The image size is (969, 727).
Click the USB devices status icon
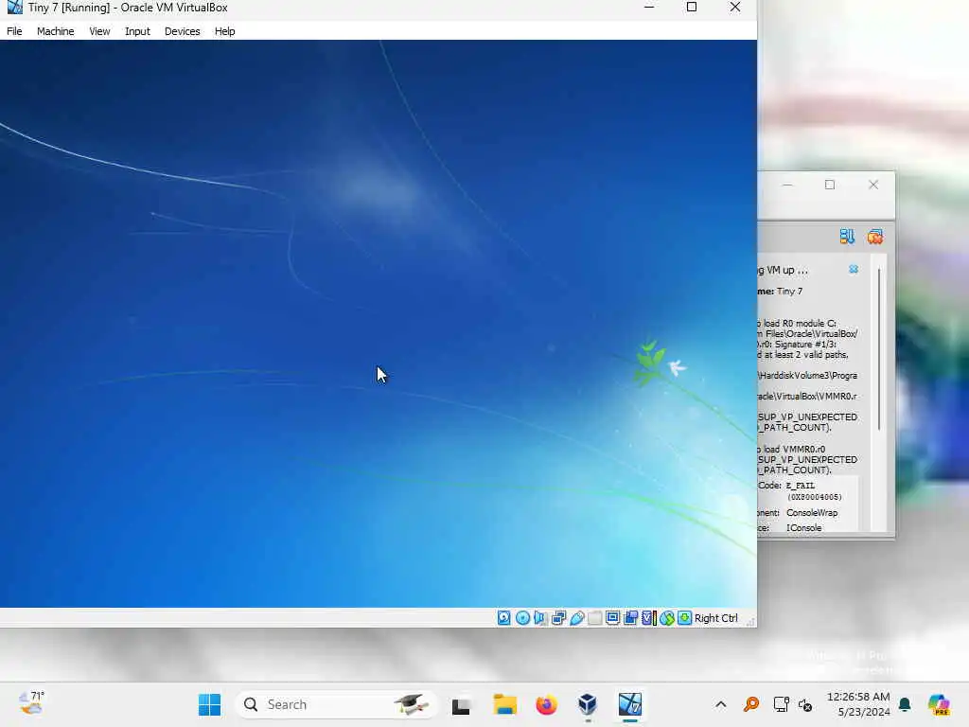(576, 617)
